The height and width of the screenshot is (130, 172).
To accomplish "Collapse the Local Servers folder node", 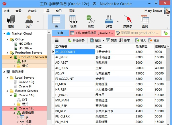I will [x=7, y=78].
